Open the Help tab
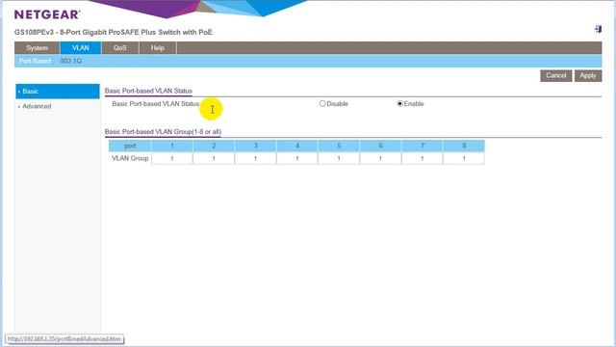Image resolution: width=616 pixels, height=347 pixels. [157, 47]
